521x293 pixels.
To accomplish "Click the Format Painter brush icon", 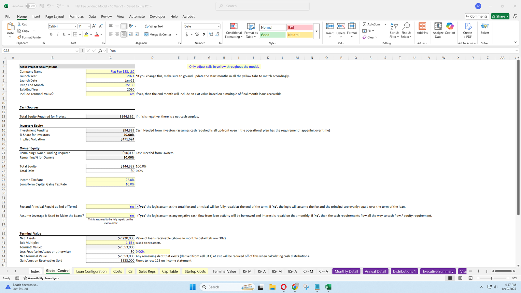I will tap(20, 37).
